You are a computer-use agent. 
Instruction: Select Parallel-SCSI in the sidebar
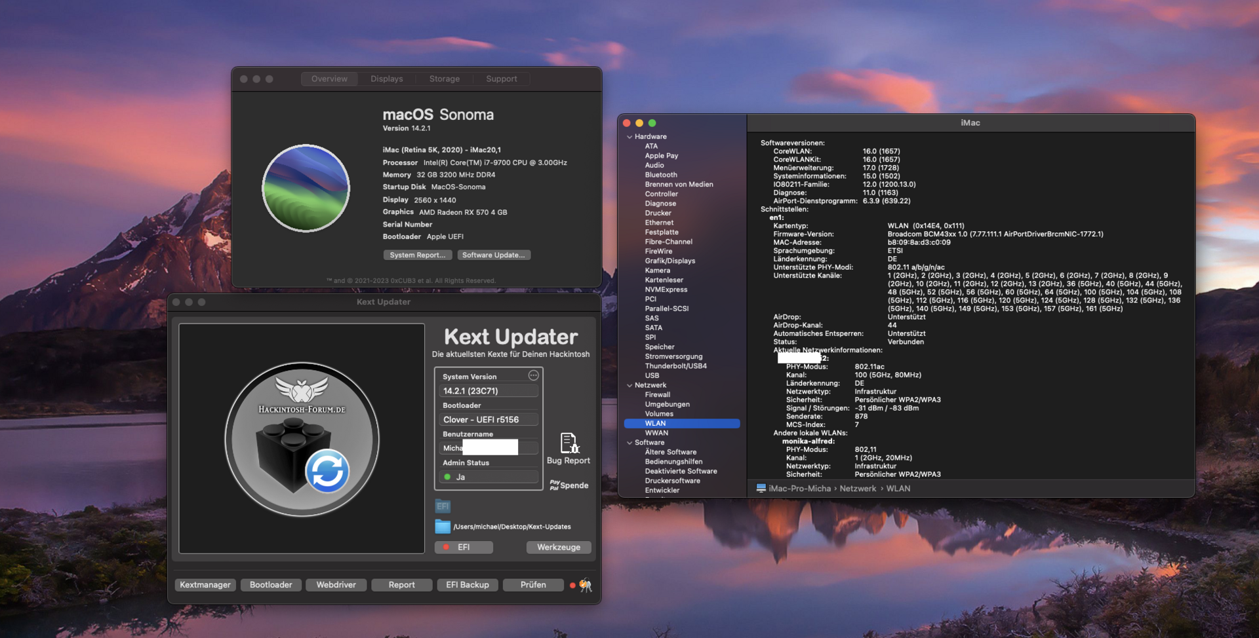(x=667, y=309)
